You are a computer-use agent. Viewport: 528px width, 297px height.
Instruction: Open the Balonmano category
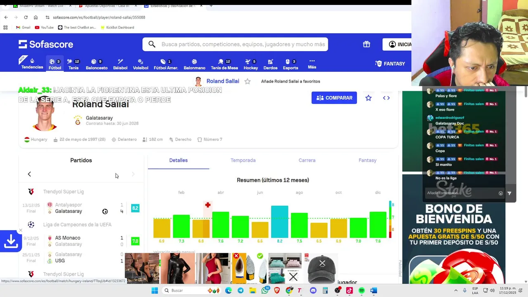coord(194,64)
